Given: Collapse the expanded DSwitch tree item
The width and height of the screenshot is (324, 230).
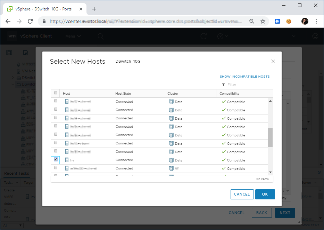Looking at the screenshot, I should 13,84.
